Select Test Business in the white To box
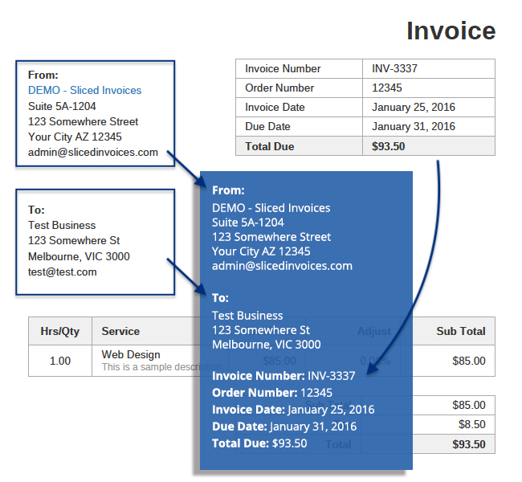This screenshot has width=522, height=482. pyautogui.click(x=62, y=226)
